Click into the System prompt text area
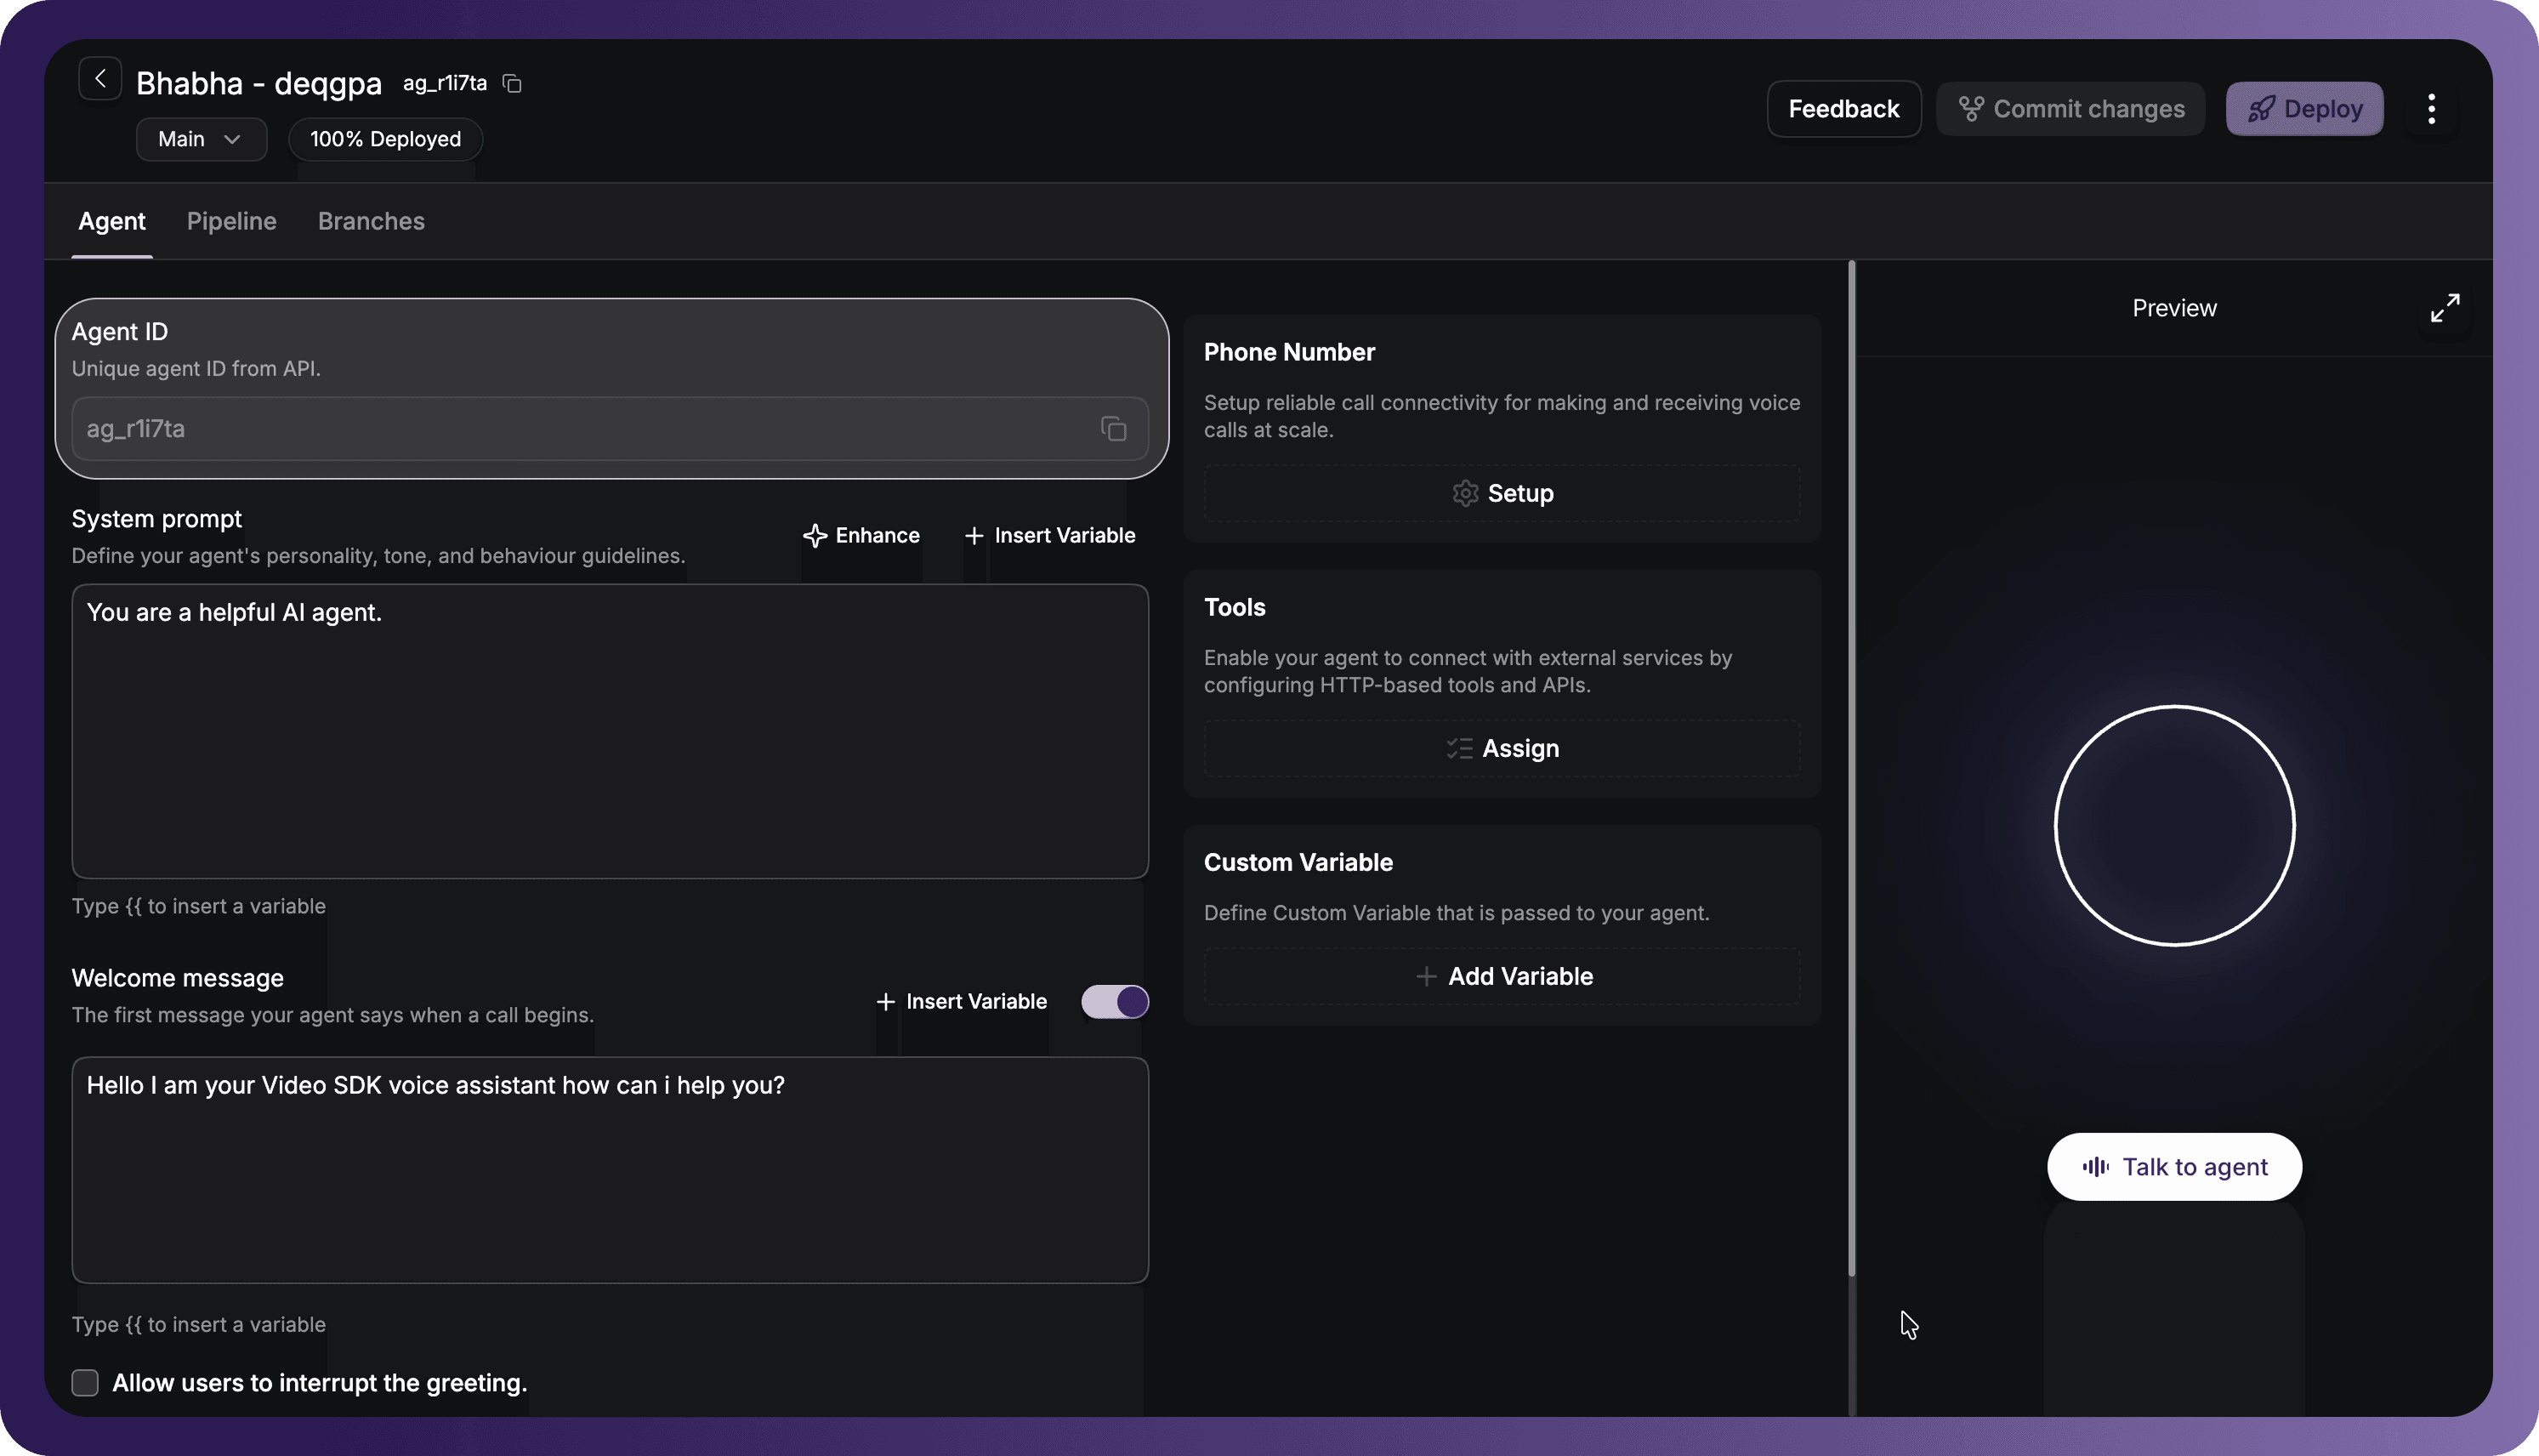 pos(610,732)
